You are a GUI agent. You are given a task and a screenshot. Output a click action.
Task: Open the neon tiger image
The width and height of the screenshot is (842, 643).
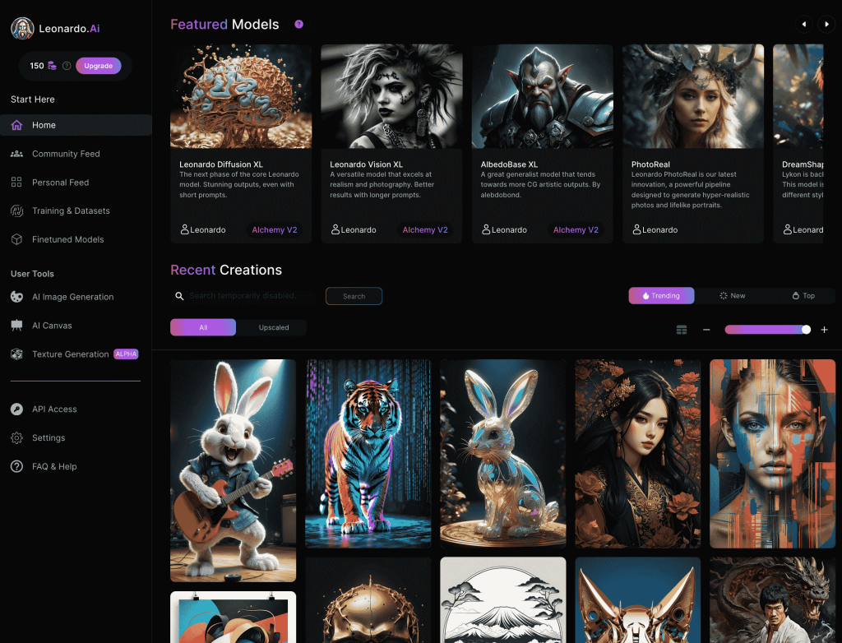point(368,454)
